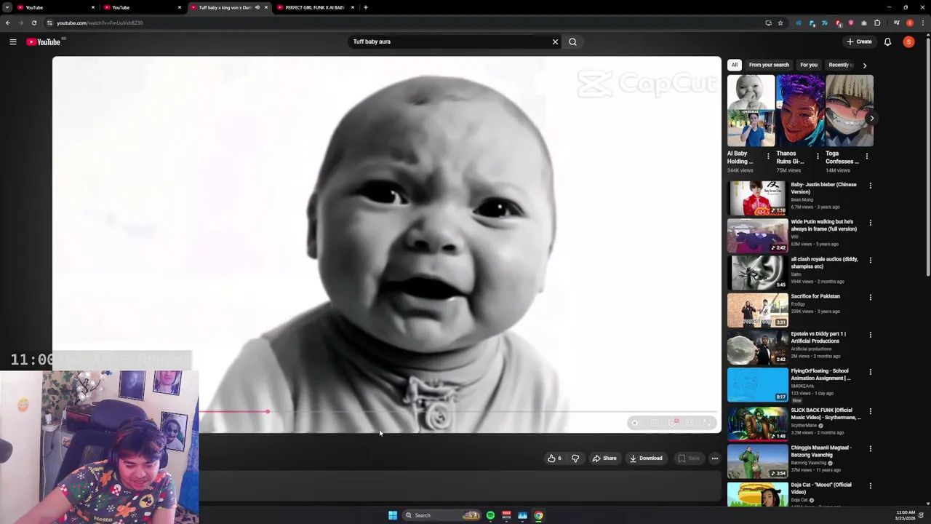Screen dimensions: 931x524
Task: Open the site info icon in address bar
Action: click(x=50, y=23)
